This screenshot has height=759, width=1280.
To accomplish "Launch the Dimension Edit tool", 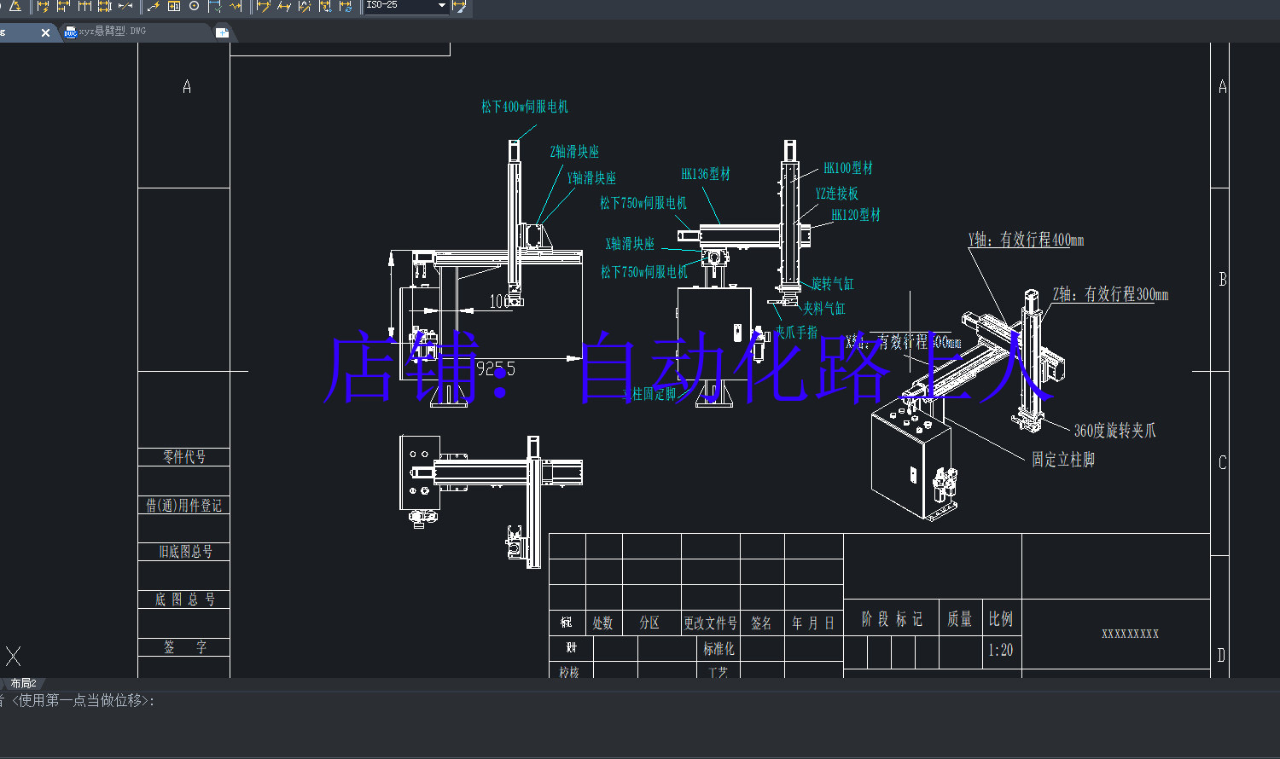I will pos(264,6).
